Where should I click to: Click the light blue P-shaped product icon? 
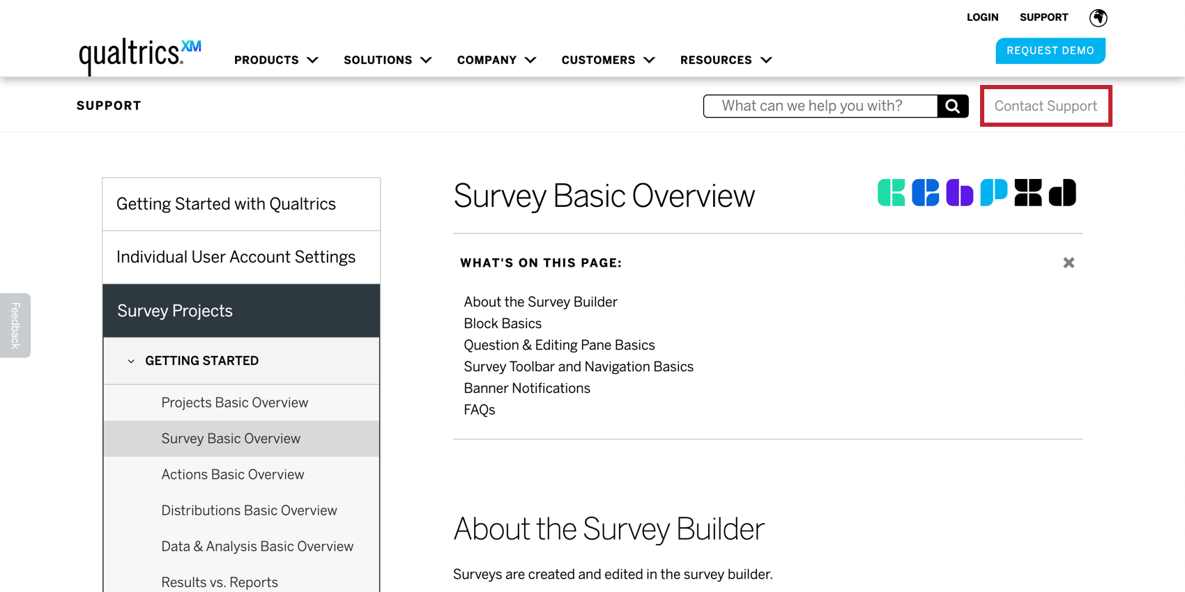[x=993, y=193]
